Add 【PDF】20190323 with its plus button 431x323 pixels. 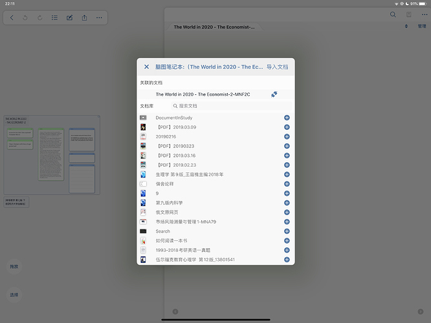pos(287,146)
